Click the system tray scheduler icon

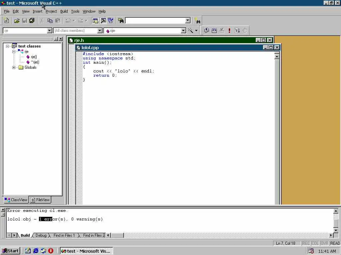coord(311,251)
